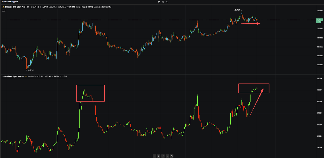Click the 64,000.0 price axis label

tap(320, 65)
